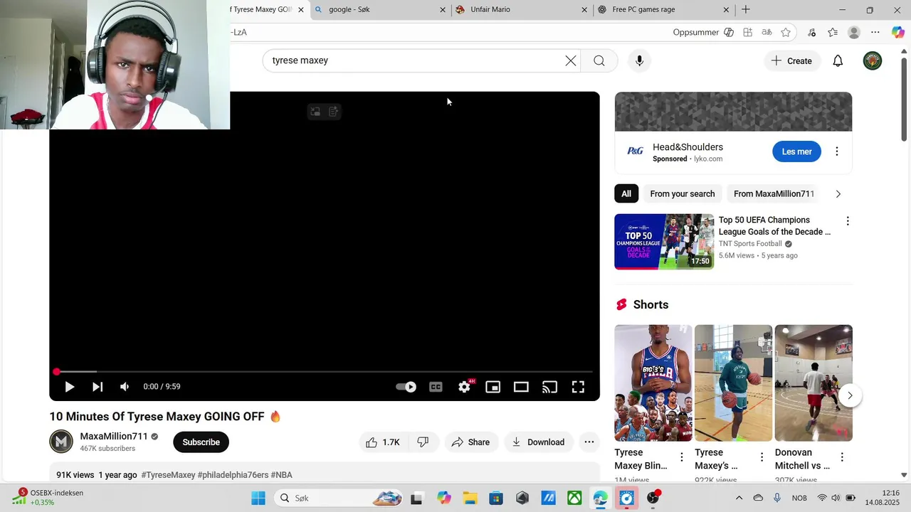Open the MaxaMillion711 channel name link

point(114,437)
